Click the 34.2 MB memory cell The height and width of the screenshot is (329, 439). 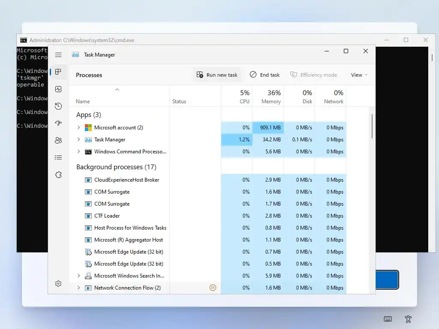pyautogui.click(x=268, y=140)
